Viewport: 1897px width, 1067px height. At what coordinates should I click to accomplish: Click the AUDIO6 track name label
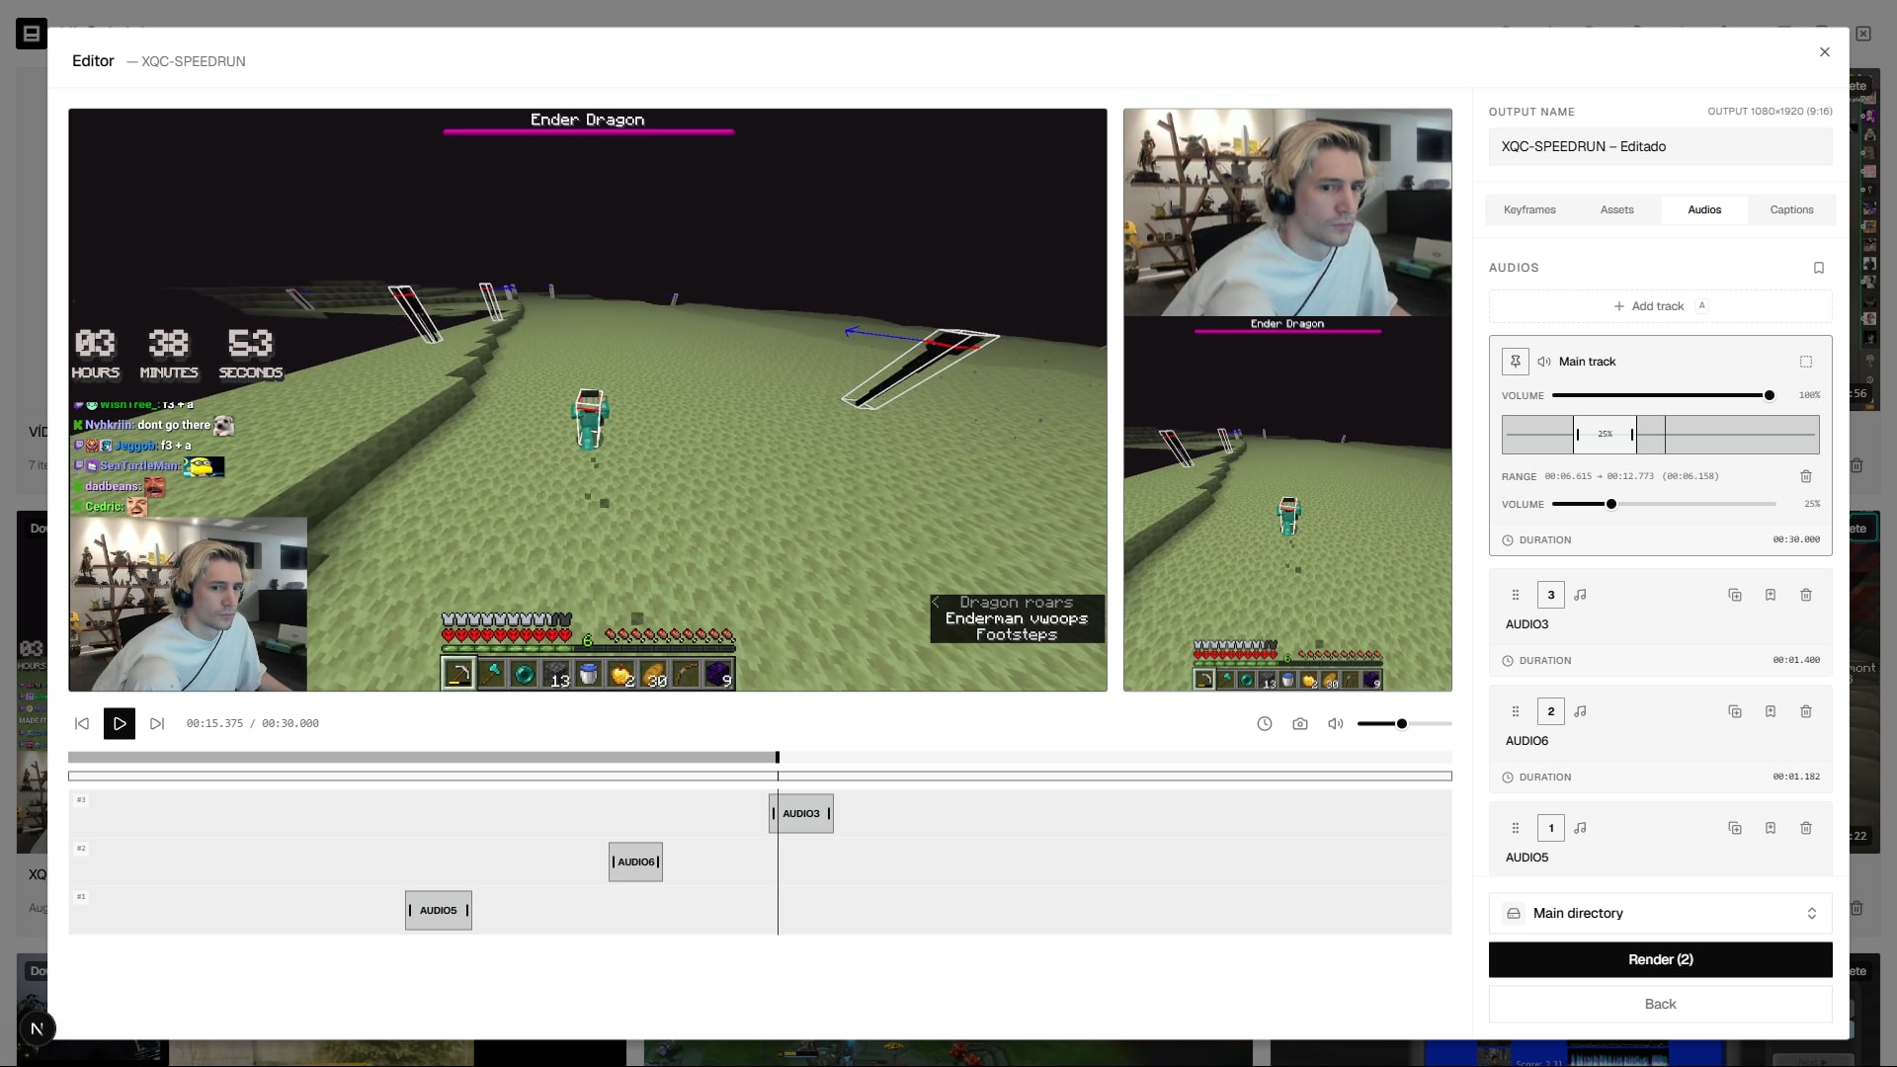point(1526,742)
